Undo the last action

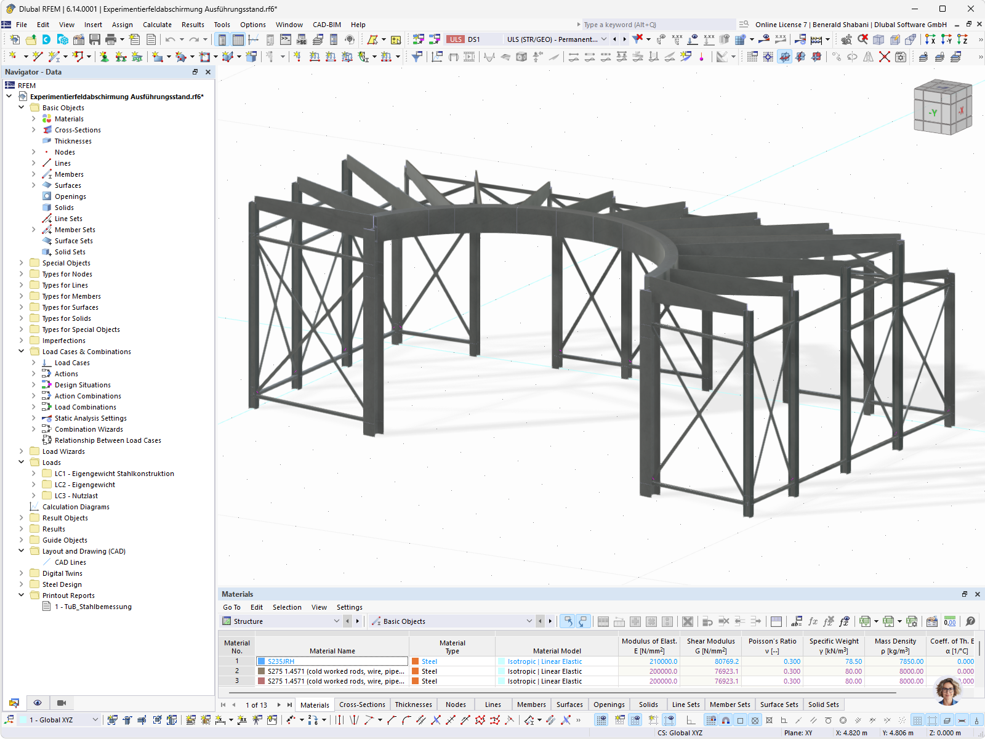(x=170, y=39)
